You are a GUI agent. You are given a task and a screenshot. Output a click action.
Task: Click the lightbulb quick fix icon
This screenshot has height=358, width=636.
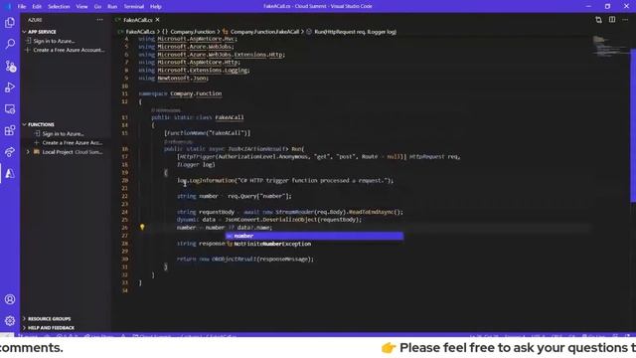(x=142, y=228)
